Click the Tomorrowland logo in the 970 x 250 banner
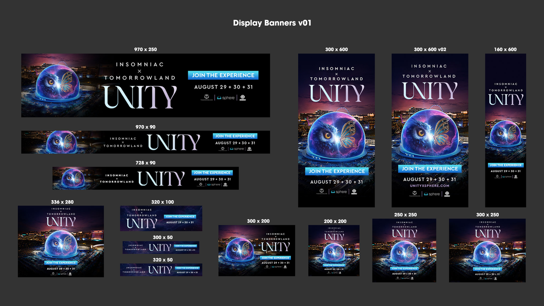 (207, 98)
